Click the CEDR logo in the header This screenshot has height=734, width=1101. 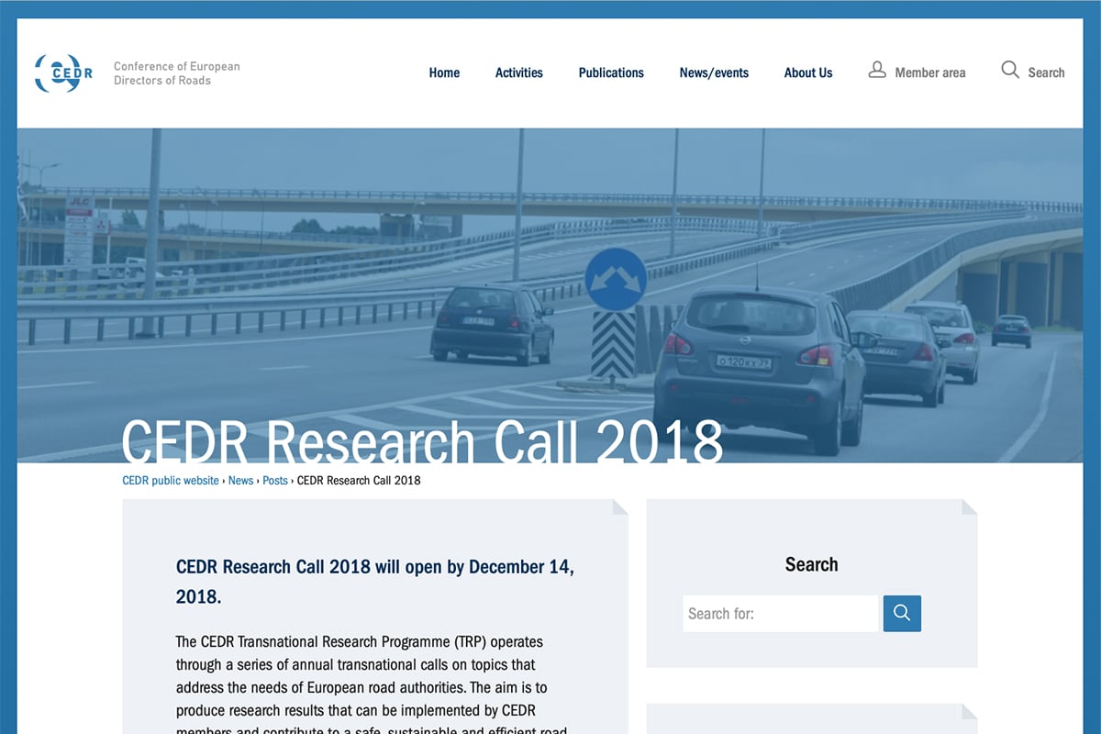tap(63, 73)
